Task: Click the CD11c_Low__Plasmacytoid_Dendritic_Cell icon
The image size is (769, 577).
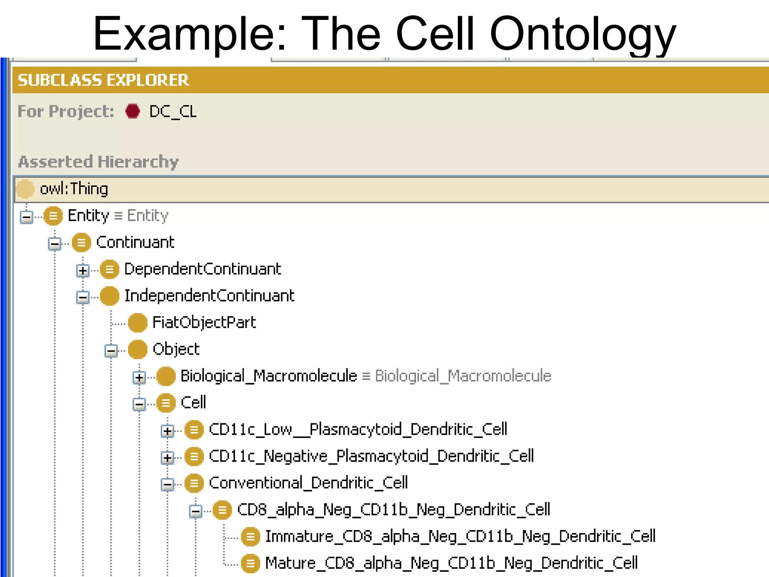Action: coord(194,430)
